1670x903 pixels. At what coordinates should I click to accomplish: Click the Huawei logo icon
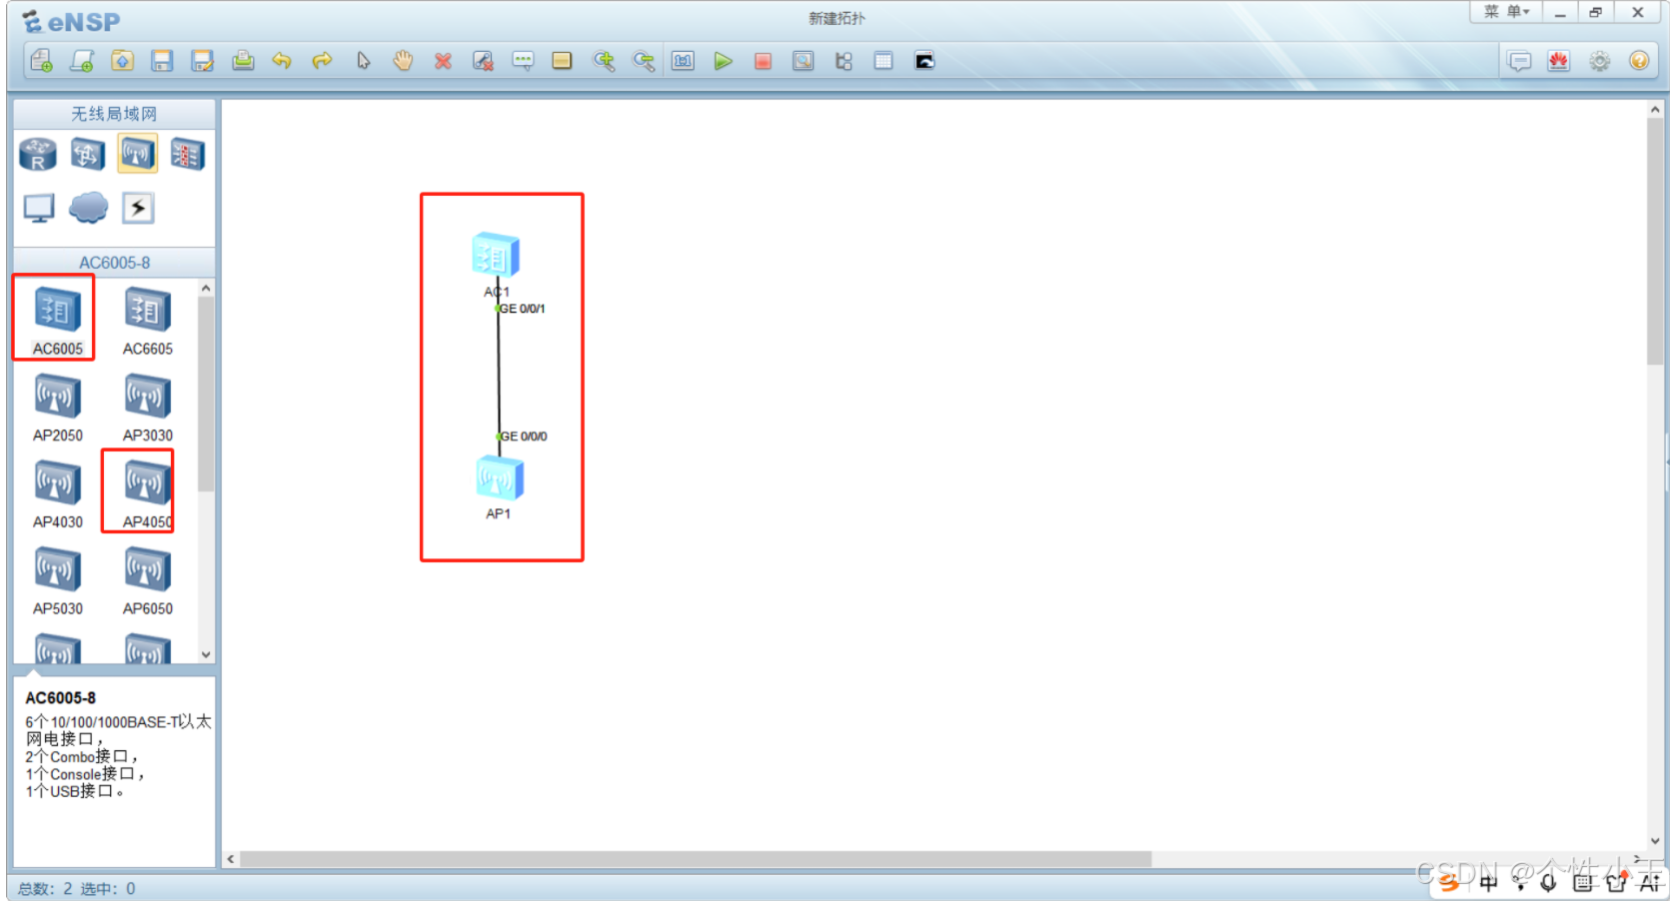pos(1559,61)
